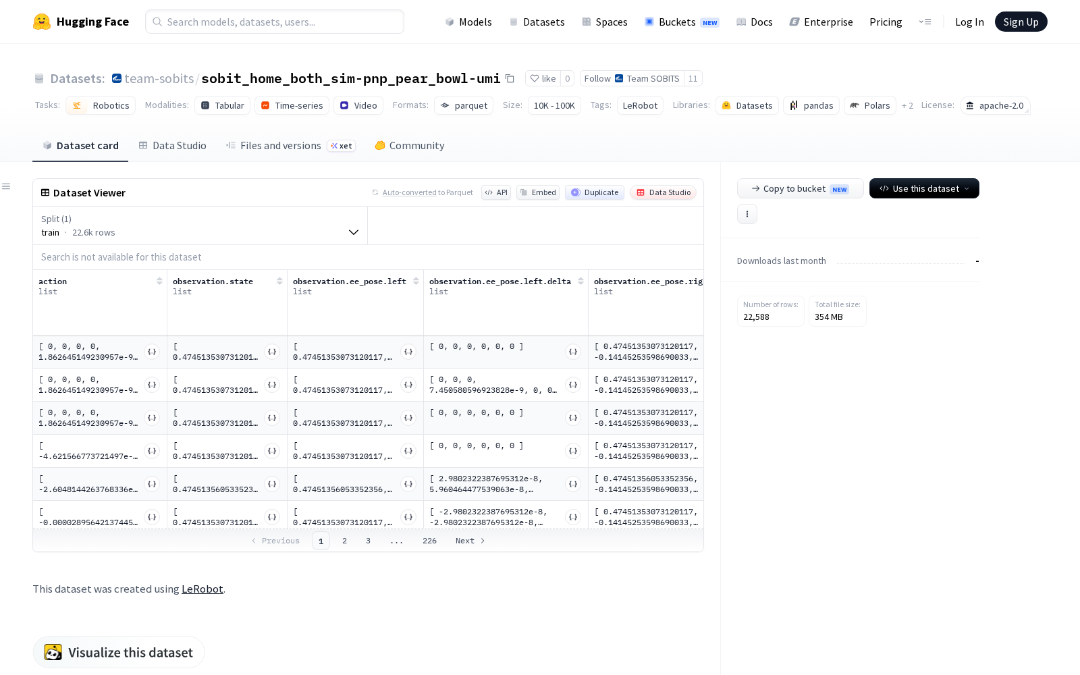Click the team-sobits organization avatar icon
The height and width of the screenshot is (675, 1080).
pyautogui.click(x=117, y=78)
